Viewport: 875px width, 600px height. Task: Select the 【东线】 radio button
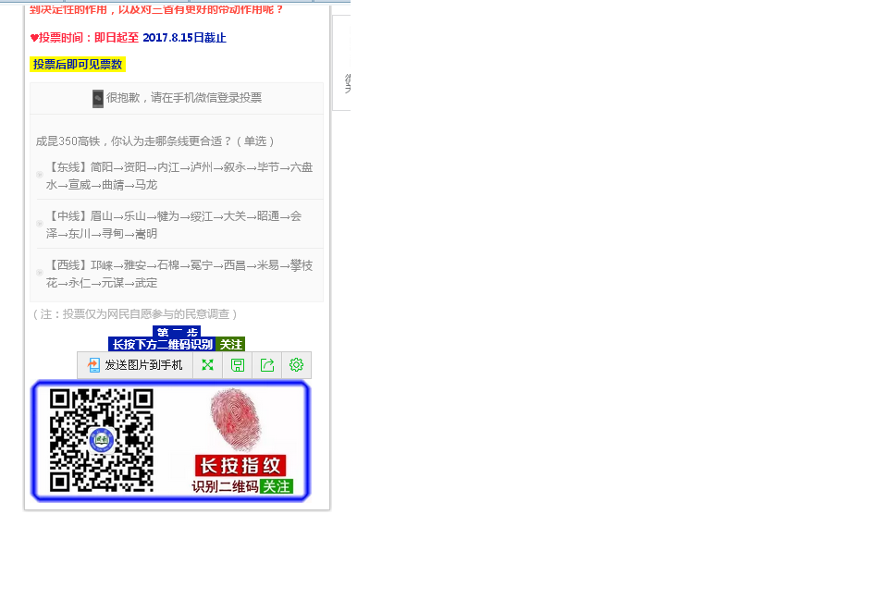pos(40,175)
